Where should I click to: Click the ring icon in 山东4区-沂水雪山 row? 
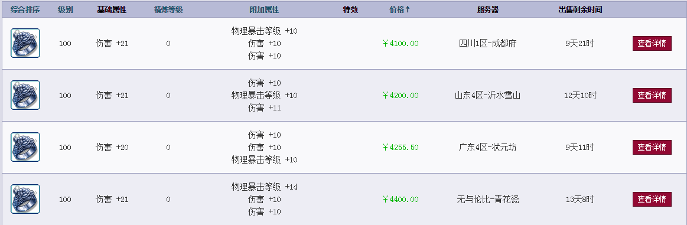[x=25, y=95]
